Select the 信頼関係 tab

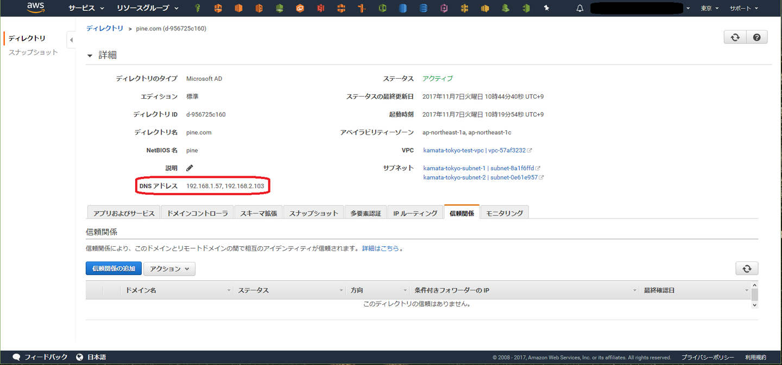click(462, 213)
